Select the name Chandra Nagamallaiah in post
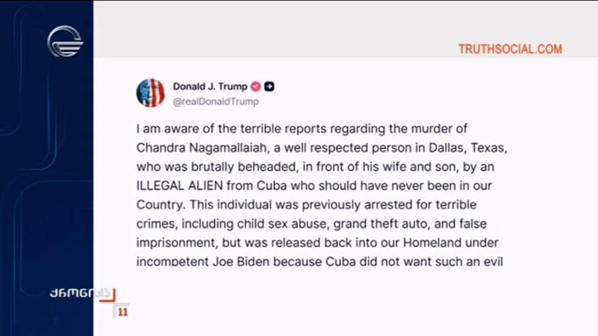 tap(203, 148)
